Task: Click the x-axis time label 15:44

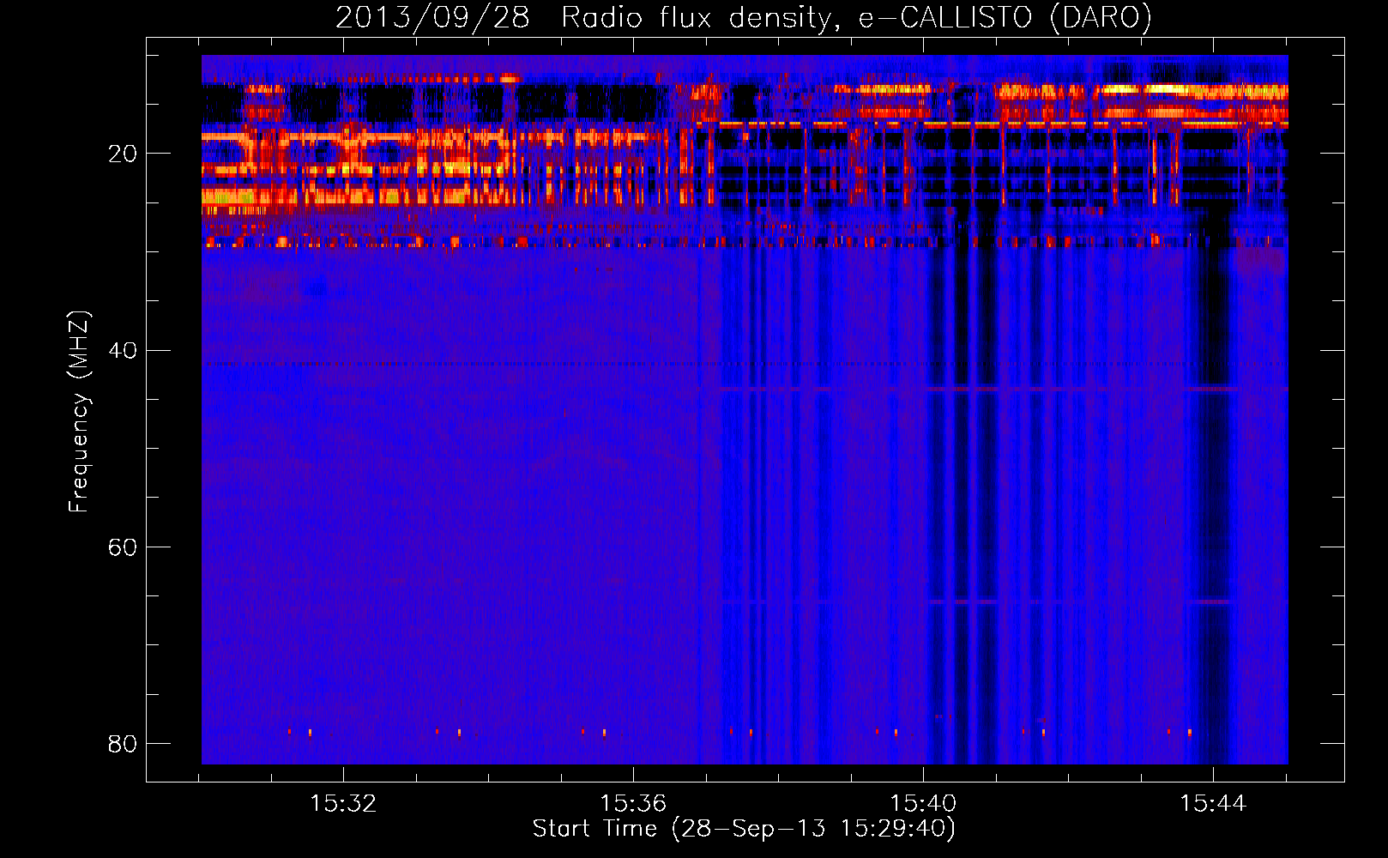Action: [x=1213, y=804]
